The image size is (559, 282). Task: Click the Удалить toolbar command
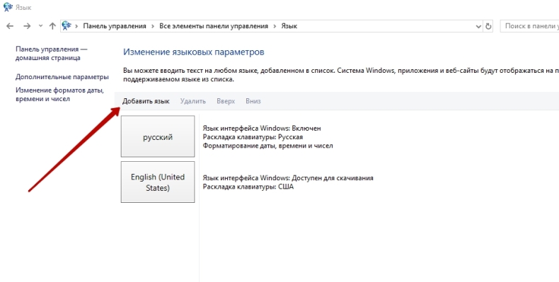(x=193, y=101)
